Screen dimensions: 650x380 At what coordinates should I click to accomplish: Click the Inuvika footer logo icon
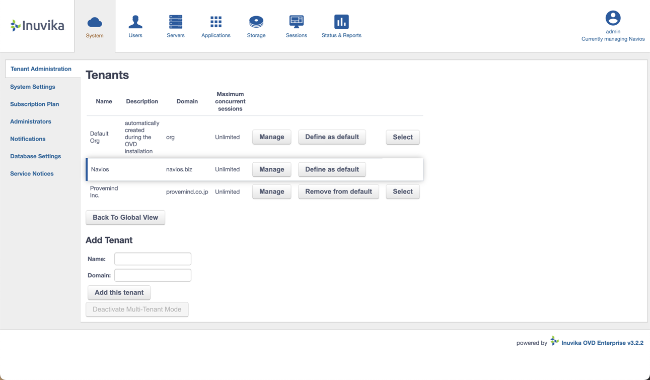(554, 341)
